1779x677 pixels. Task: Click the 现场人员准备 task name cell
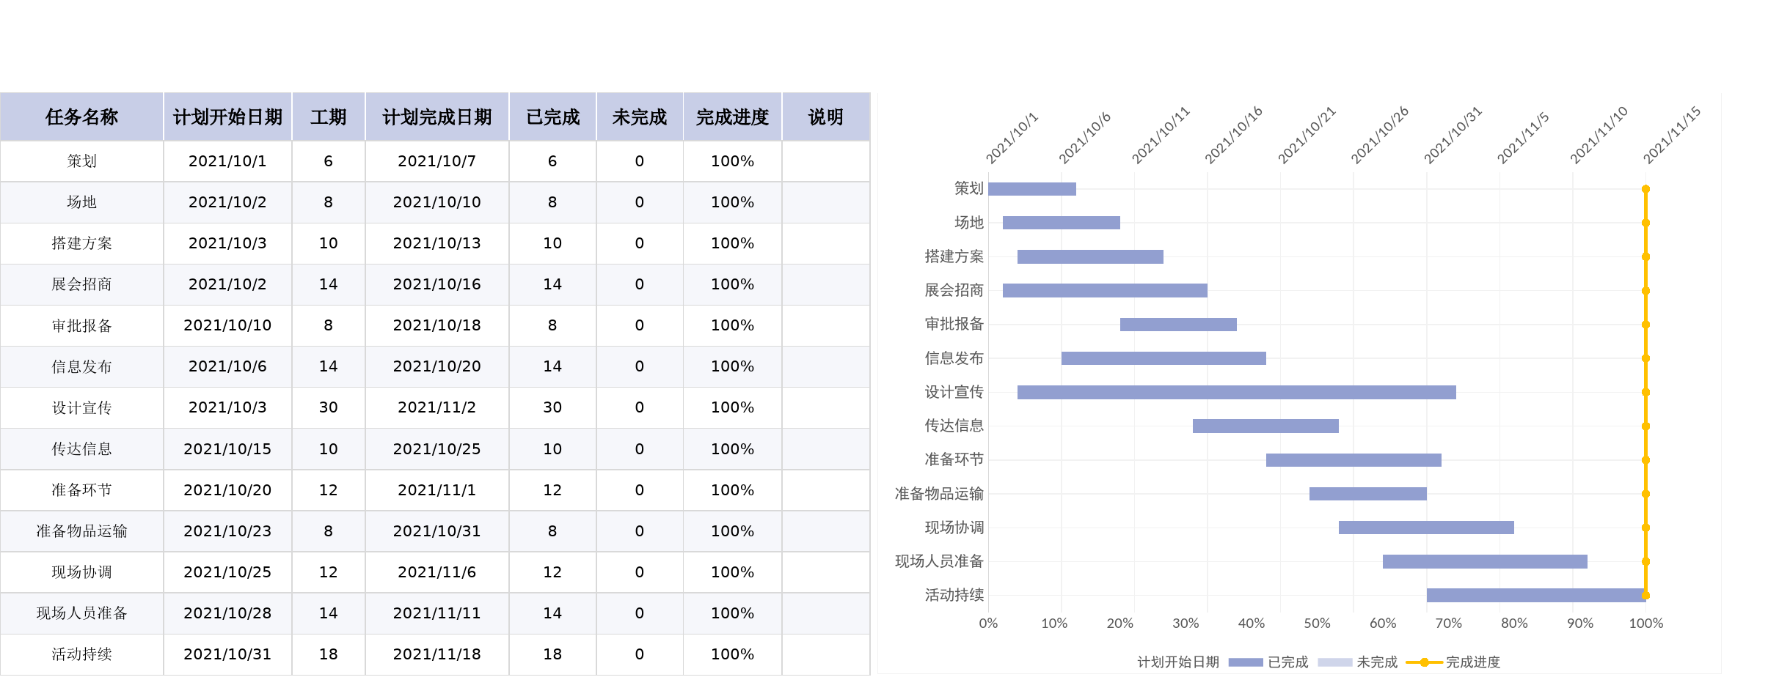(x=81, y=613)
